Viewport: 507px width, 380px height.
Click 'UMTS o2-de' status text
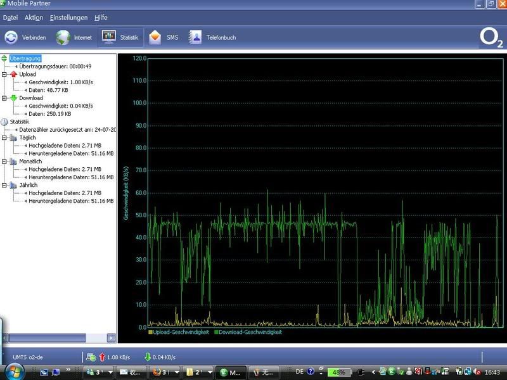click(x=28, y=357)
